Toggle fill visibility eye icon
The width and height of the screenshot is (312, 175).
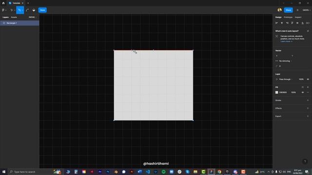click(303, 92)
